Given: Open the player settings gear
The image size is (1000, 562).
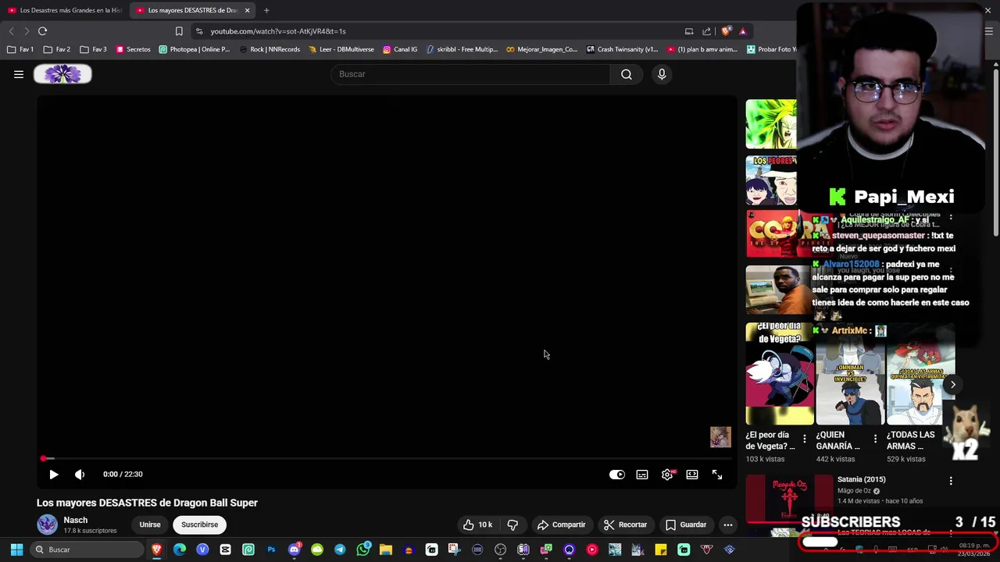Looking at the screenshot, I should 667,475.
